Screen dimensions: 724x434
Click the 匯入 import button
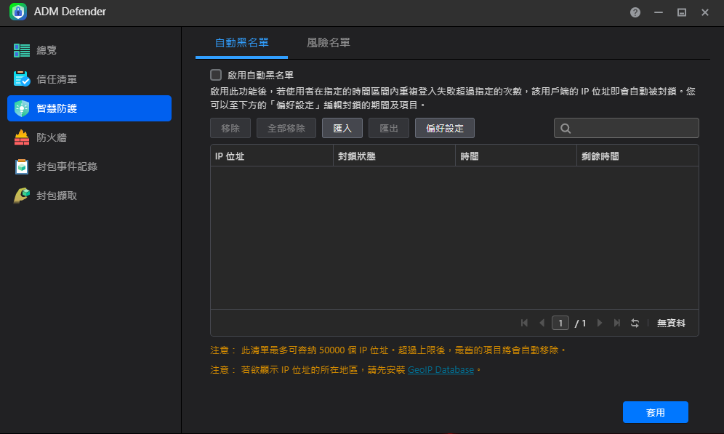[342, 128]
